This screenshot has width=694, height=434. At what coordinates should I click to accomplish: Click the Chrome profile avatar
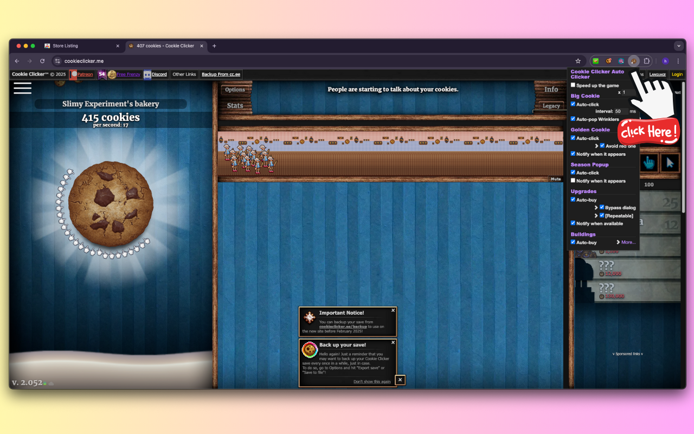pos(664,61)
